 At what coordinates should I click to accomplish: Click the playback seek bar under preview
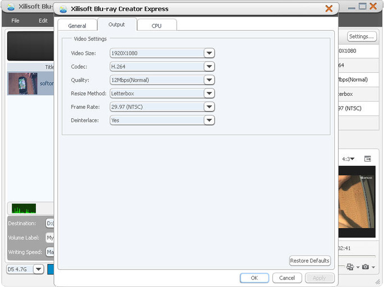pyautogui.click(x=357, y=256)
